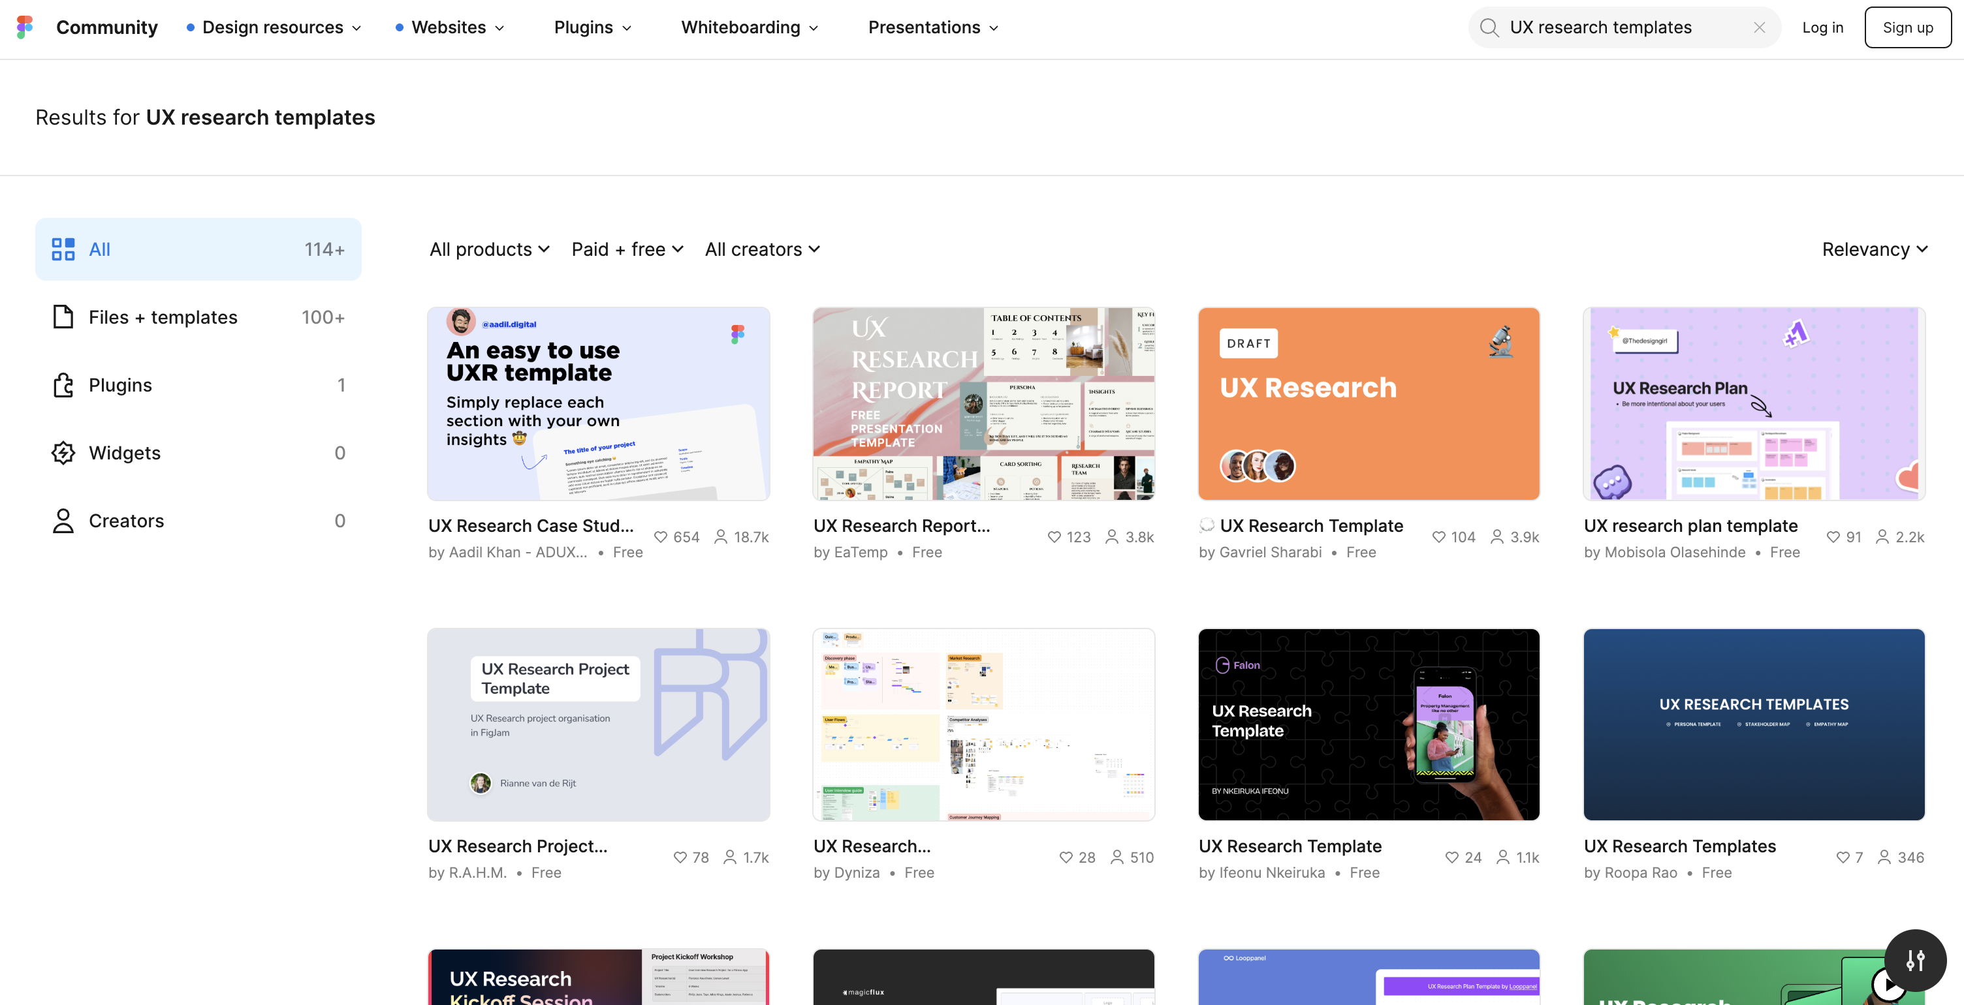
Task: Toggle the heart on UX research plan template
Action: pyautogui.click(x=1834, y=536)
